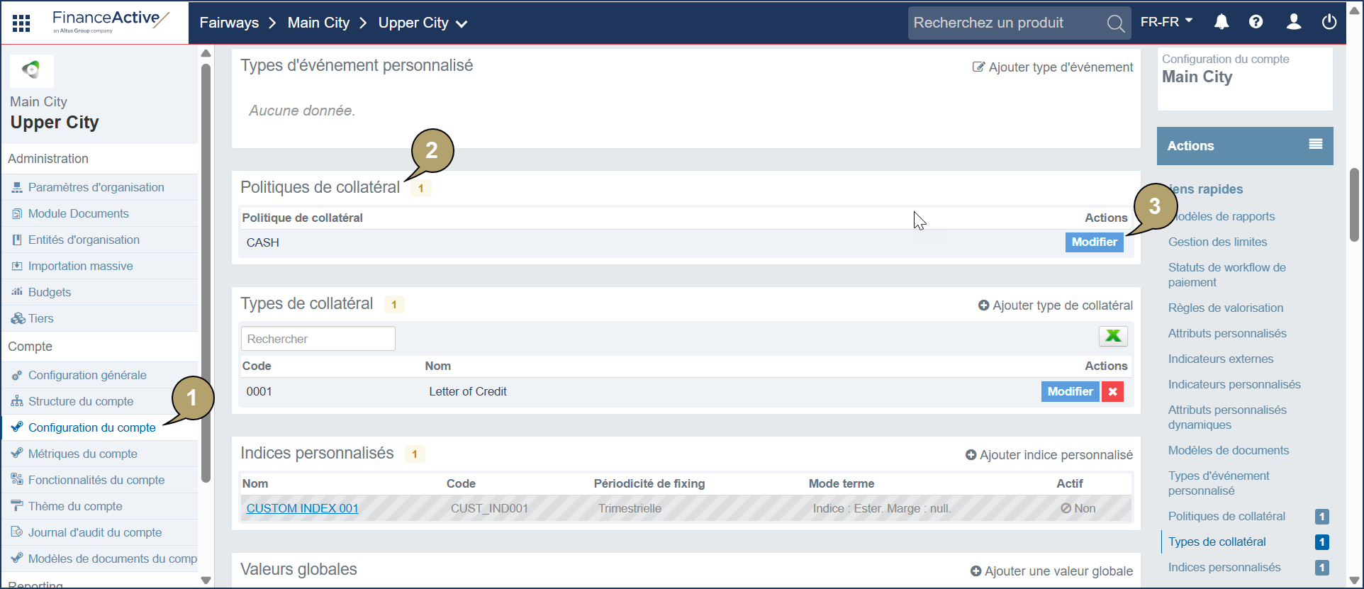Expand the Upper City breadcrumb dropdown
The height and width of the screenshot is (589, 1364).
462,24
